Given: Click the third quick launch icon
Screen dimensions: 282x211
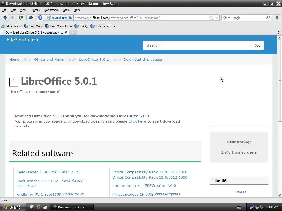Looking at the screenshot, I should coord(45,207).
